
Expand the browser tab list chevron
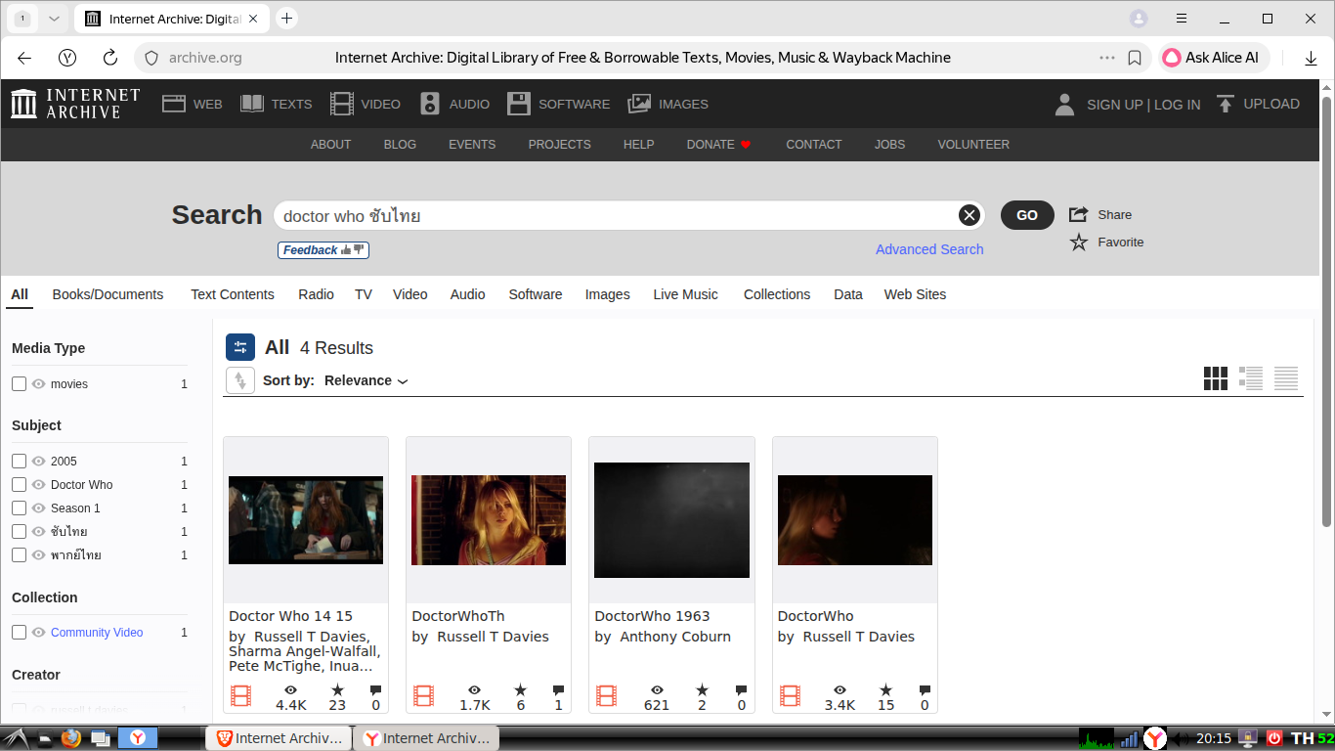[54, 19]
